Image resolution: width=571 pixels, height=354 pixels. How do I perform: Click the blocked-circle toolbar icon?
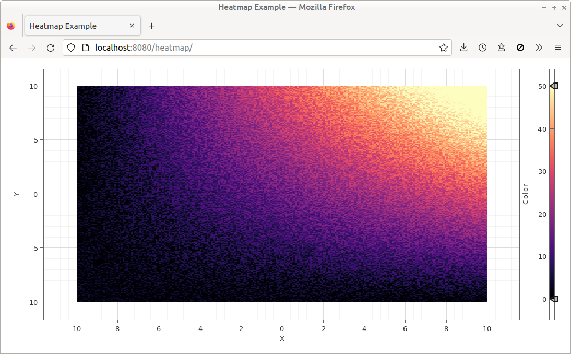520,48
